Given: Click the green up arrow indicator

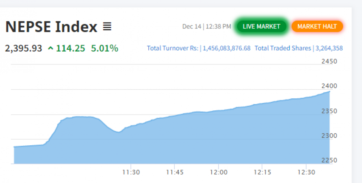Looking at the screenshot, I should [x=51, y=49].
